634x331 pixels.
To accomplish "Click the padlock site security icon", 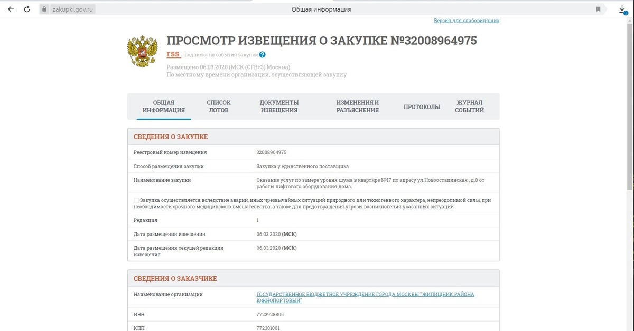I will pyautogui.click(x=44, y=9).
